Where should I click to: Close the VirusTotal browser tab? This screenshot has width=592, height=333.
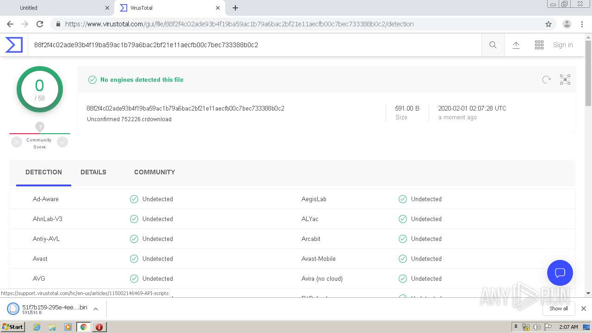point(217,8)
